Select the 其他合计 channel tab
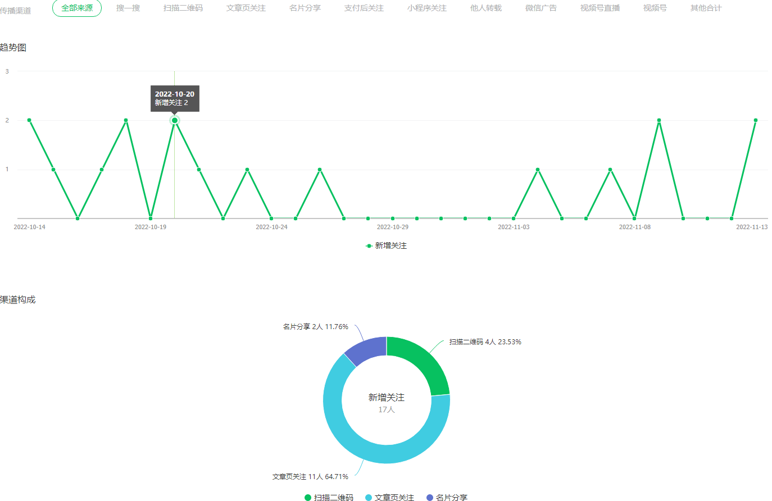The width and height of the screenshot is (772, 501). pyautogui.click(x=706, y=8)
